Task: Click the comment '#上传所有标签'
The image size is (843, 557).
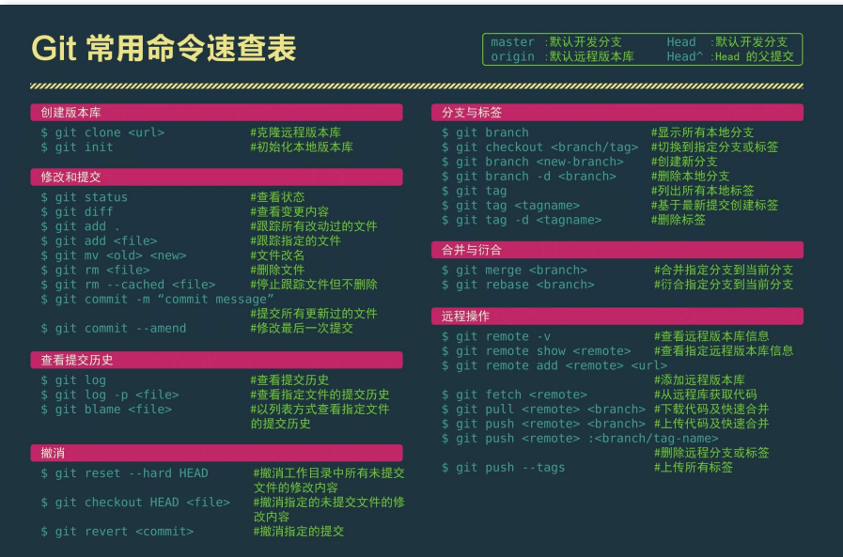Action: coord(694,468)
